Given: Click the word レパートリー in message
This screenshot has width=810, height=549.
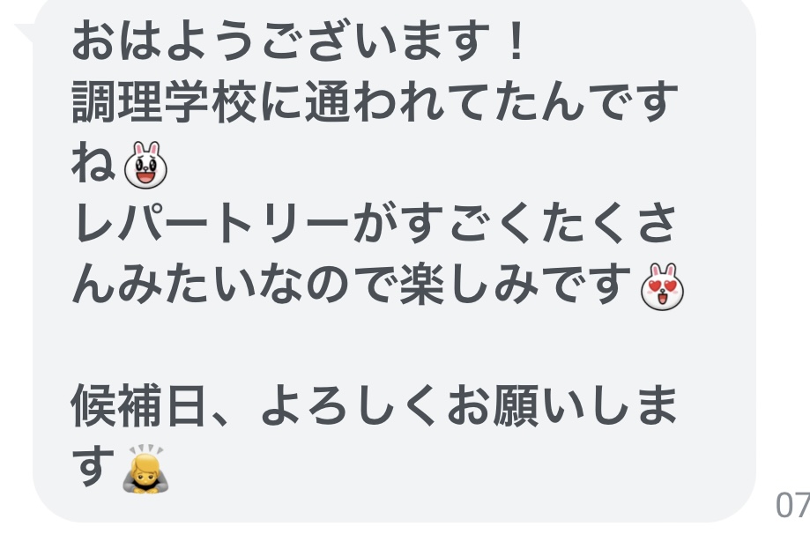Looking at the screenshot, I should (211, 224).
